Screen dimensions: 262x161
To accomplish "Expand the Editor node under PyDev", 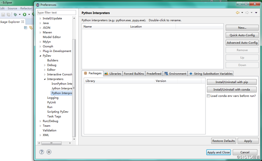I will (45, 70).
